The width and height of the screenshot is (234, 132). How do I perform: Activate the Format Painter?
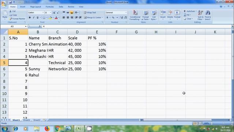(x=17, y=19)
